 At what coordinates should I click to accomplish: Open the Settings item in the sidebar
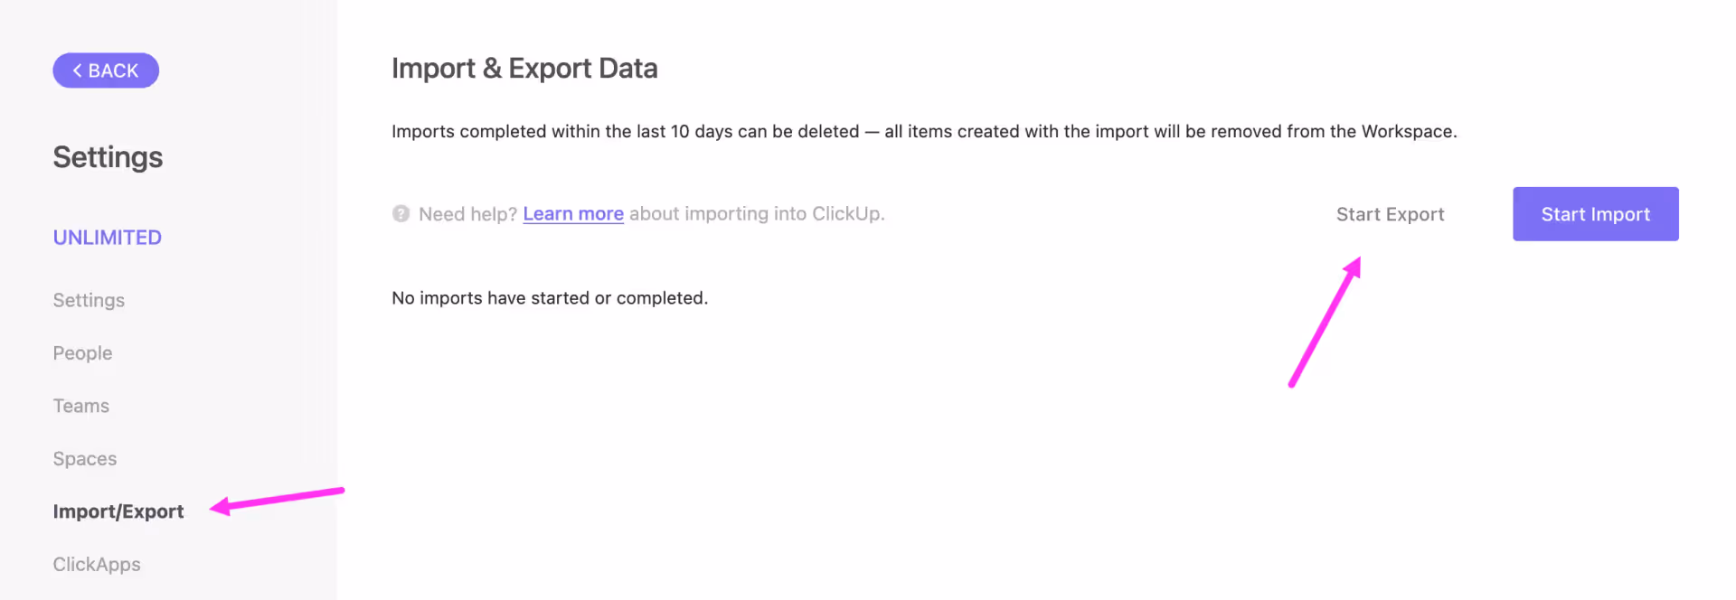(88, 299)
